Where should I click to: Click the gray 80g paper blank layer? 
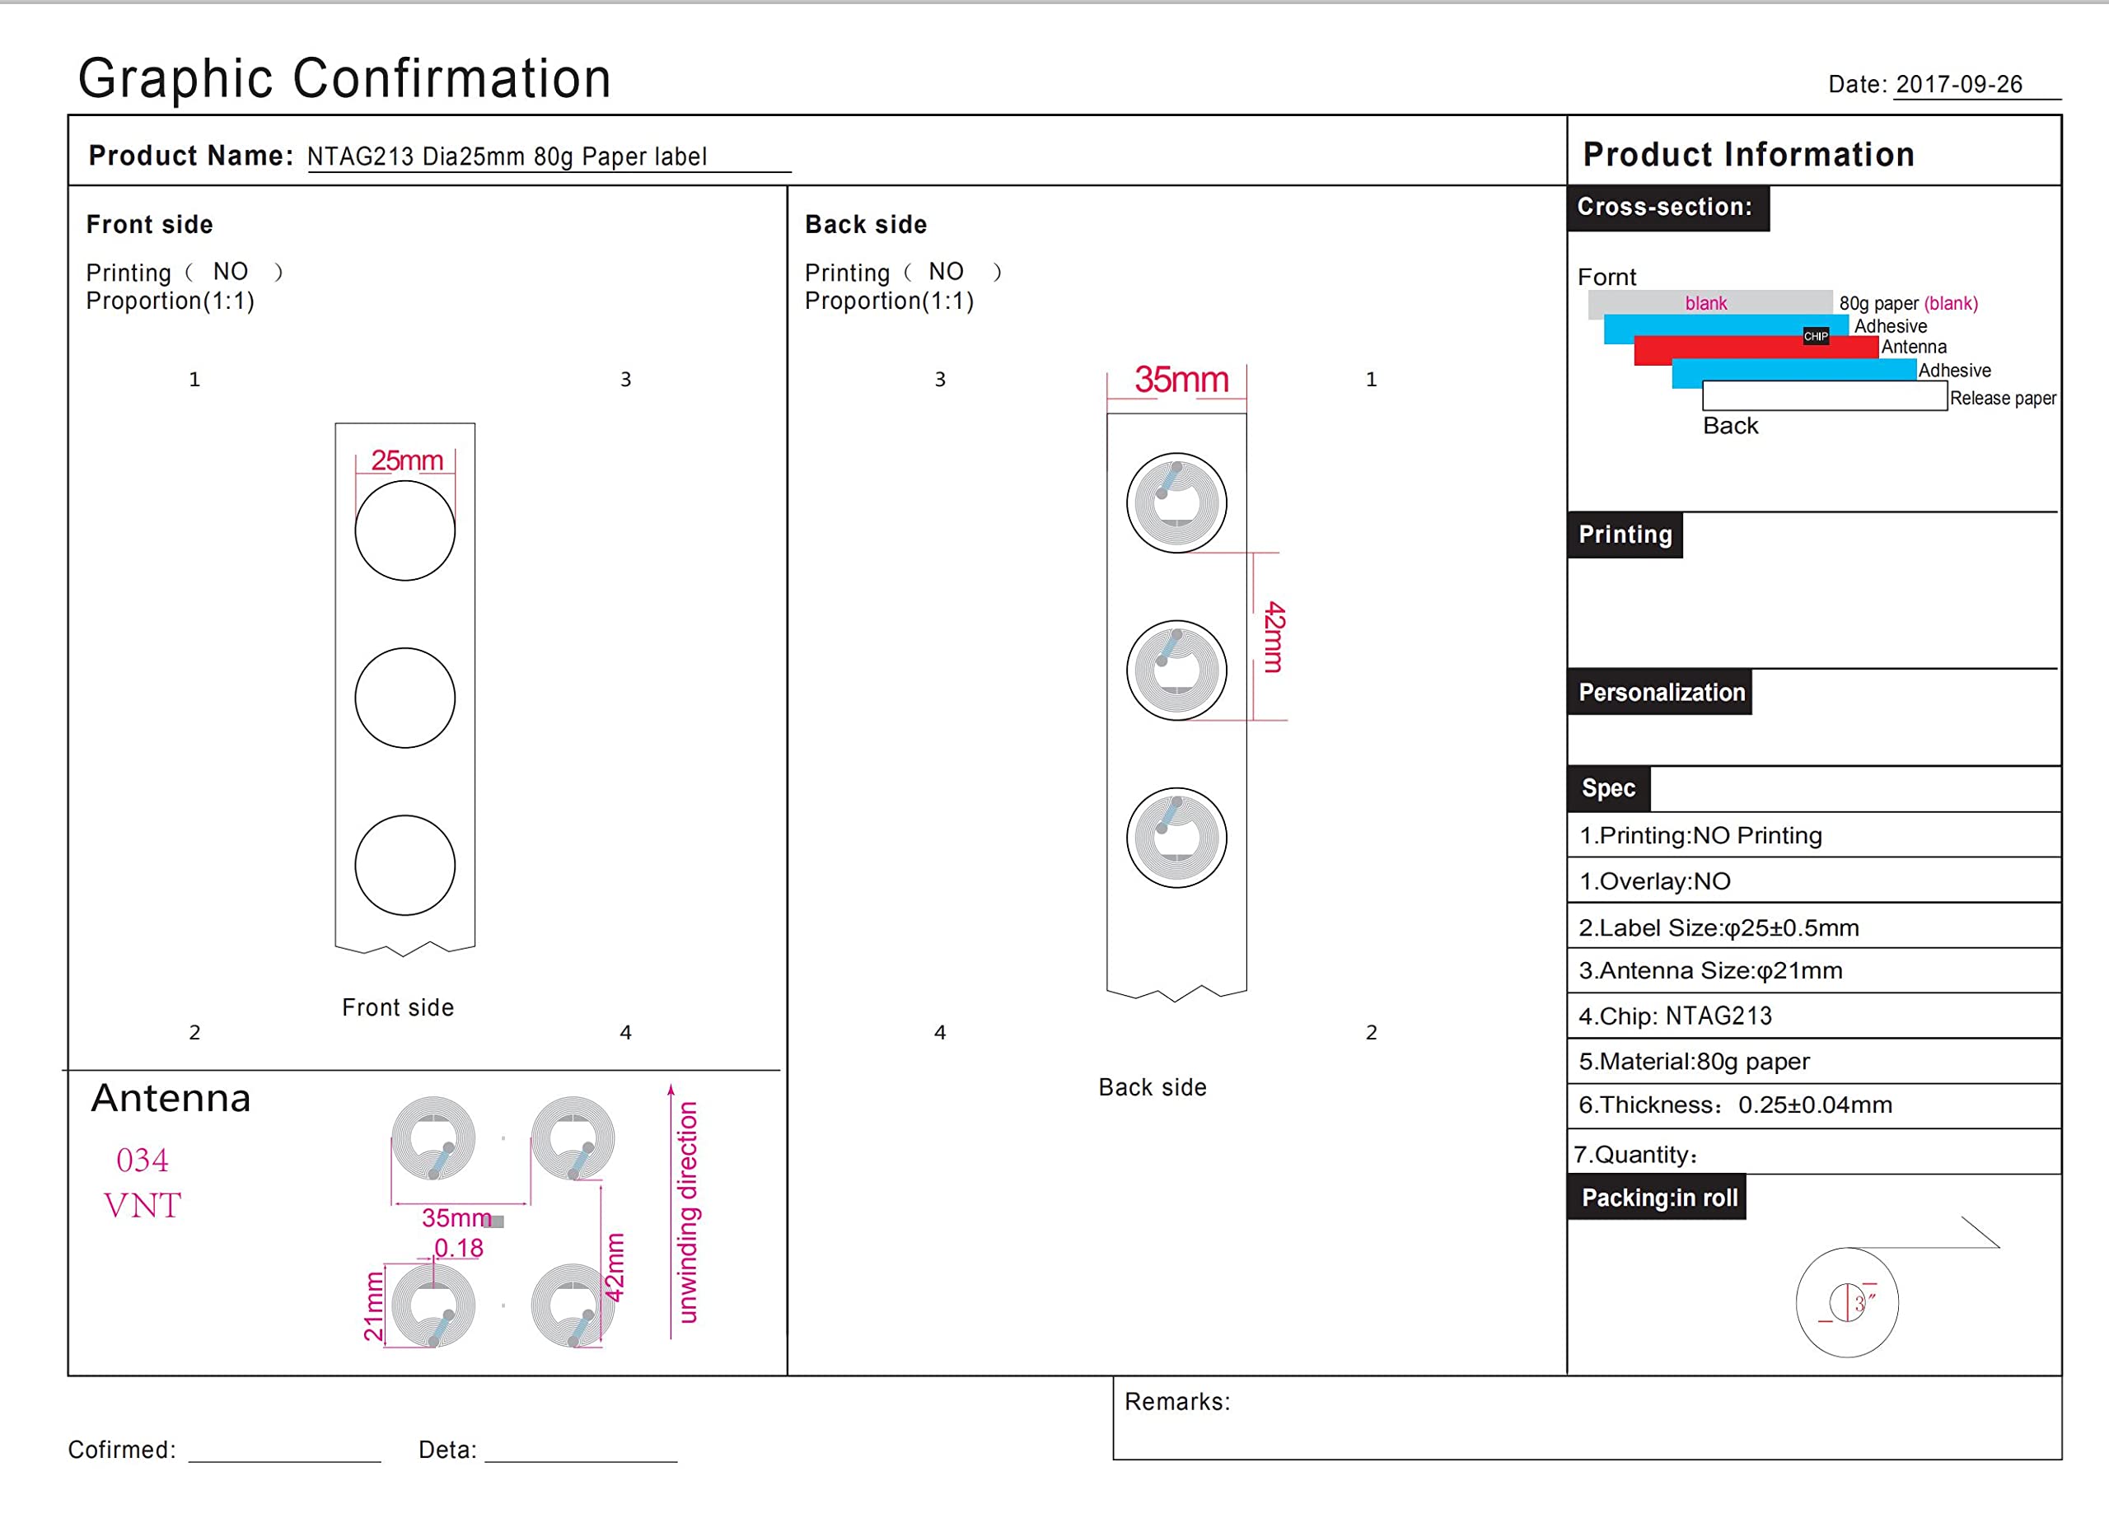[x=1709, y=303]
